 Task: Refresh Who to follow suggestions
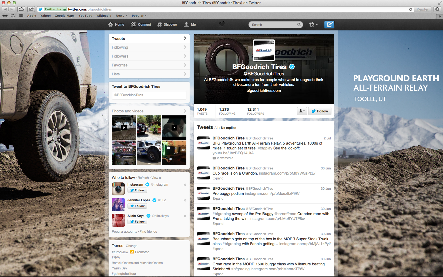click(x=143, y=178)
